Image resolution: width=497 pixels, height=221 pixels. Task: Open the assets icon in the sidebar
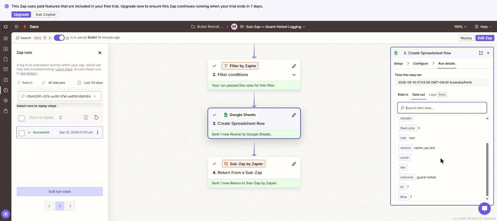tap(5, 38)
